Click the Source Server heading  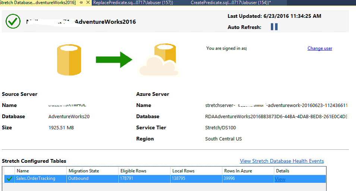[19, 94]
